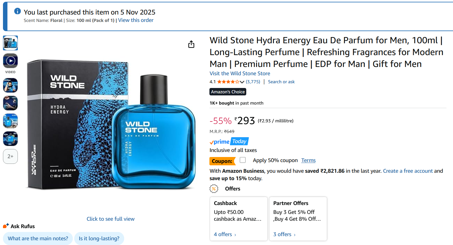Click the Offers percent badge icon
This screenshot has height=245, width=453.
coord(214,189)
